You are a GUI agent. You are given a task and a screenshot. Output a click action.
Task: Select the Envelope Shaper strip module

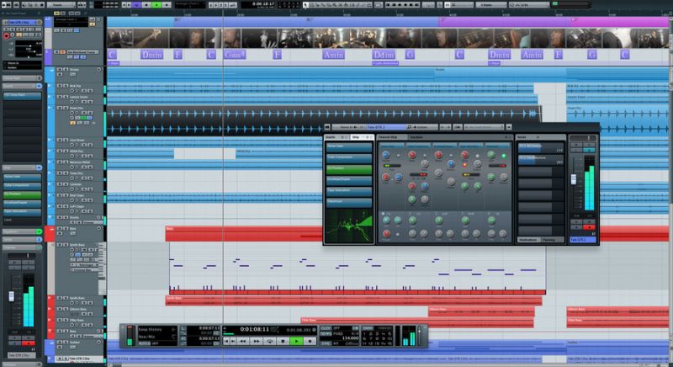tap(348, 179)
